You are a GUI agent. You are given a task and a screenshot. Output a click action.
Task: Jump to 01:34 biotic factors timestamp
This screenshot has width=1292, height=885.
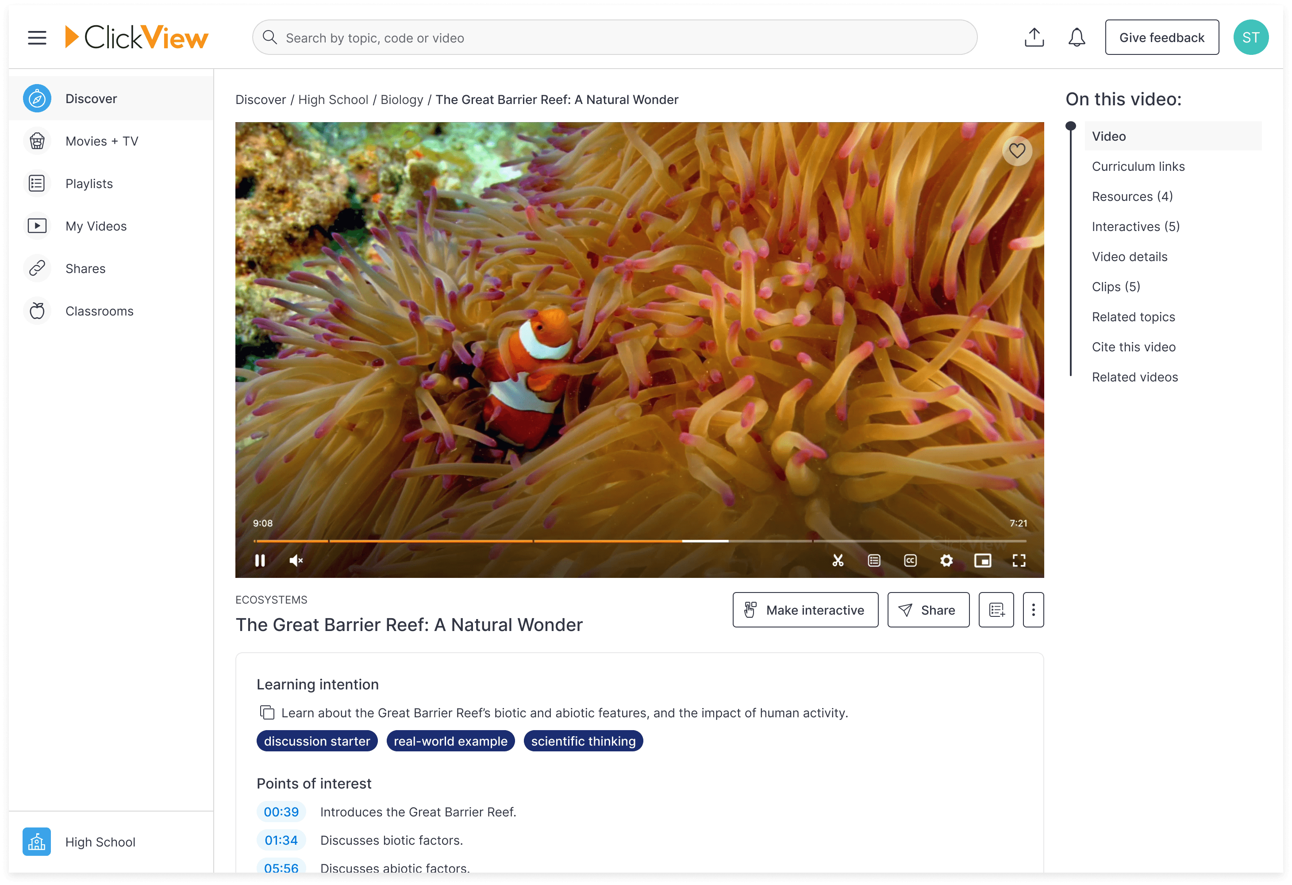tap(281, 840)
